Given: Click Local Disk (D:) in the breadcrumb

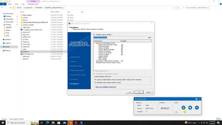Looking at the screenshot, I should [28, 8].
